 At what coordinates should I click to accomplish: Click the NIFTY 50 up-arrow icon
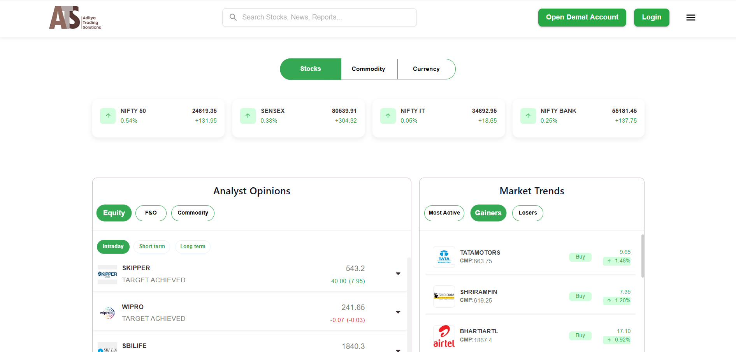[108, 116]
